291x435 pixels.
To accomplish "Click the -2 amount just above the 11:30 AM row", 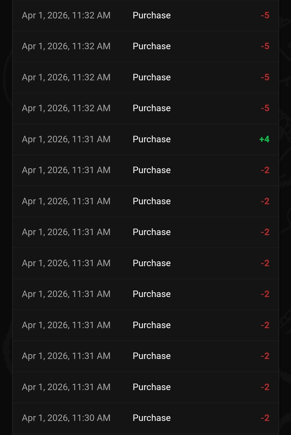I will 265,387.
